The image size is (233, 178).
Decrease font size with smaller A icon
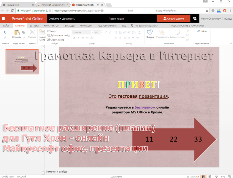[110, 32]
